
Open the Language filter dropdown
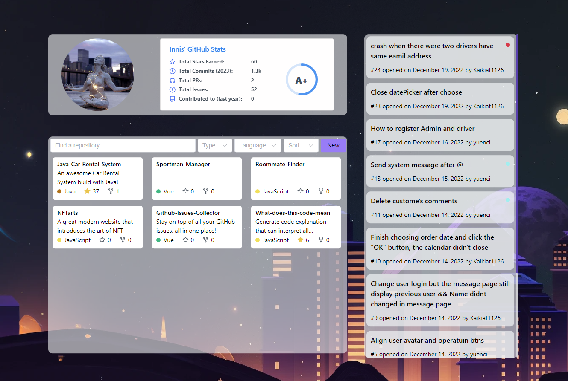(258, 145)
